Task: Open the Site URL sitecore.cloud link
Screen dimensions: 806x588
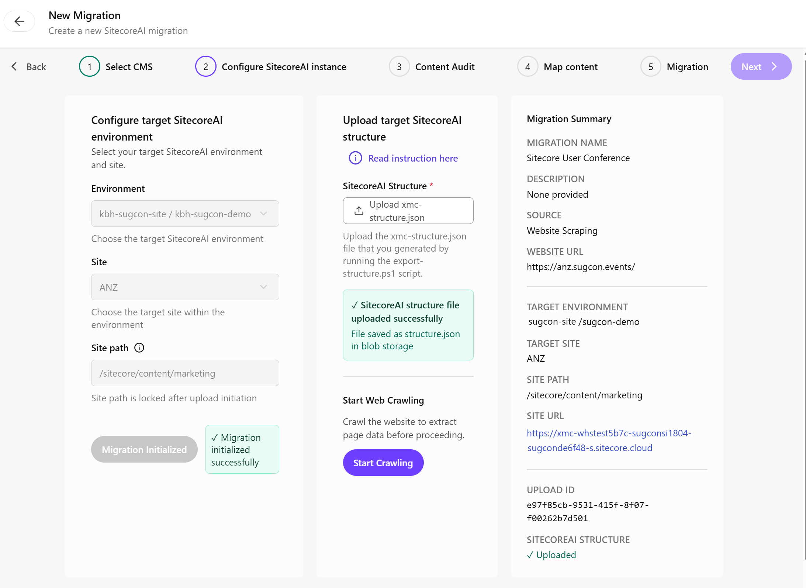Action: tap(609, 440)
